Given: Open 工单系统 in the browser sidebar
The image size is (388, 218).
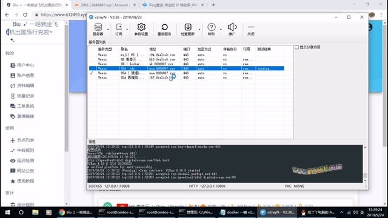Looking at the screenshot, I should [22, 106].
